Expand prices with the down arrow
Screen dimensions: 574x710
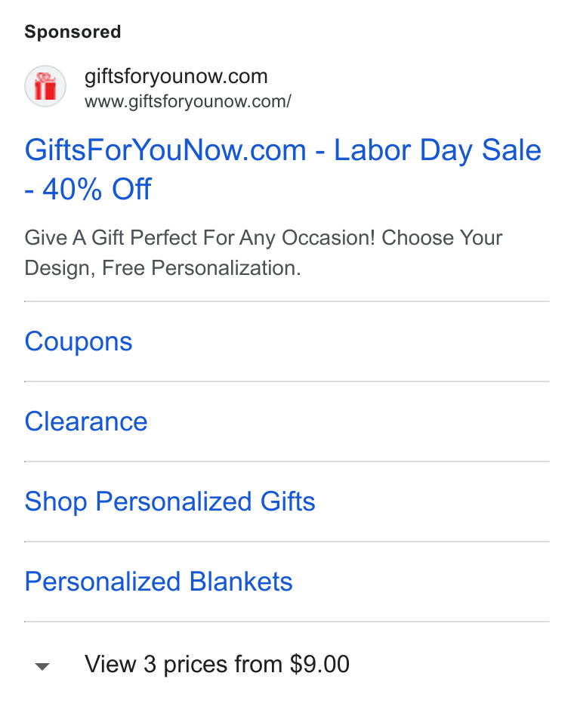pyautogui.click(x=42, y=665)
